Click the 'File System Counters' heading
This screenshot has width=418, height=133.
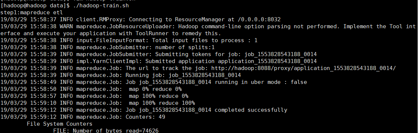pyautogui.click(x=59, y=124)
